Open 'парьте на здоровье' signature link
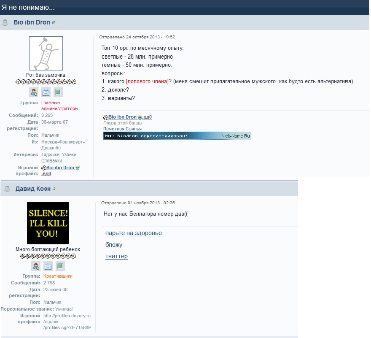371x338 pixels. (x=134, y=233)
